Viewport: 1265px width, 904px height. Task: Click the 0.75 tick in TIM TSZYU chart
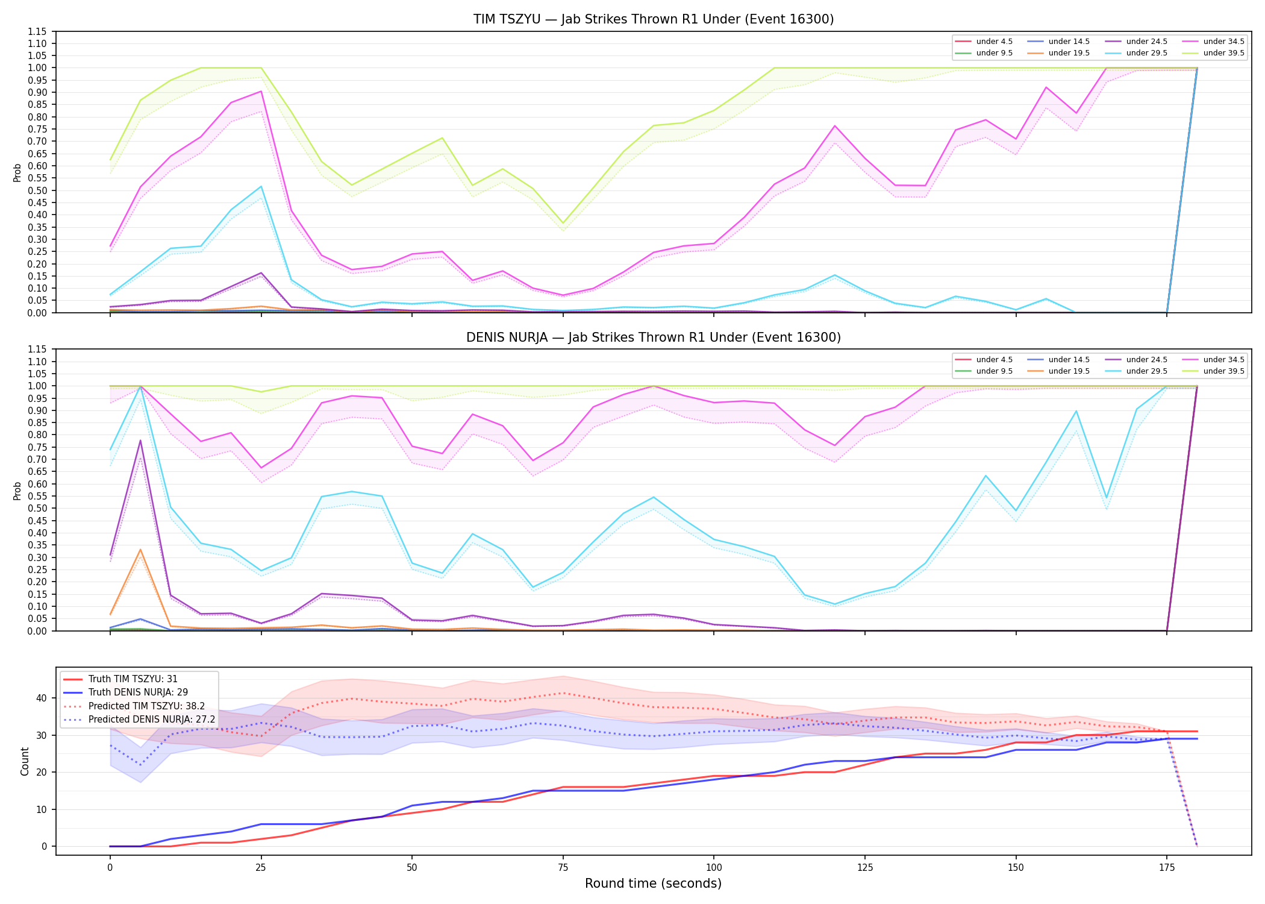[x=37, y=129]
